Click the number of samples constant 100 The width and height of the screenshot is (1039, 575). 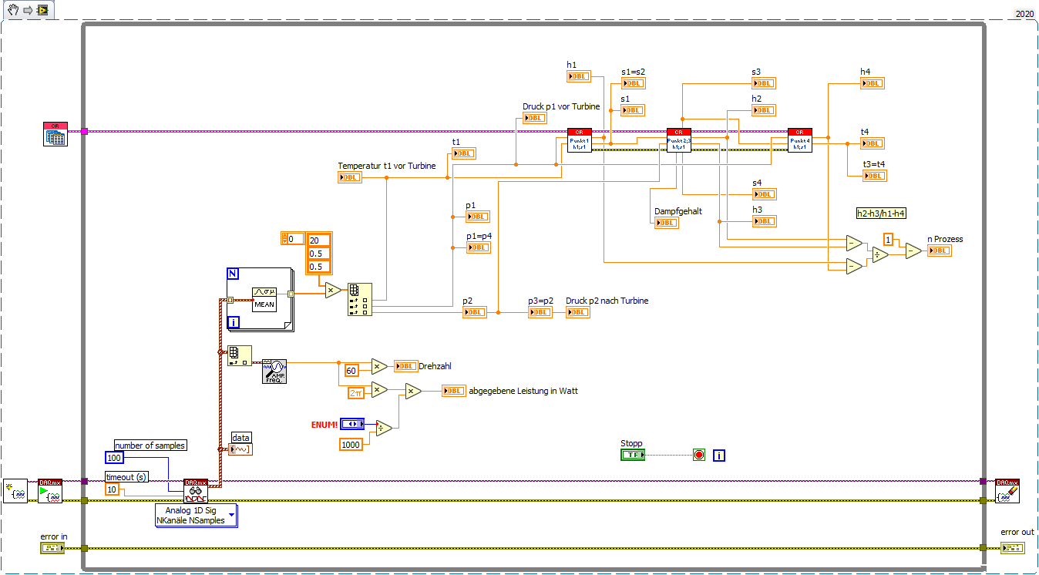116,458
